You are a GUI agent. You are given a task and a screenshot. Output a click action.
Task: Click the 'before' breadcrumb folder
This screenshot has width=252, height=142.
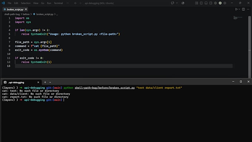click(x=26, y=14)
